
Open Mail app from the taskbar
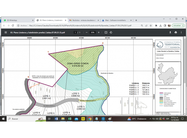coord(76,119)
